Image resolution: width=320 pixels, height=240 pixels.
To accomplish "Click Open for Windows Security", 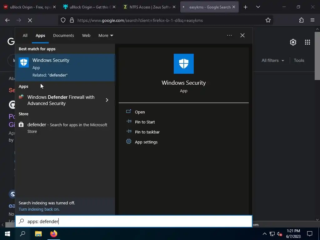I will click(140, 112).
